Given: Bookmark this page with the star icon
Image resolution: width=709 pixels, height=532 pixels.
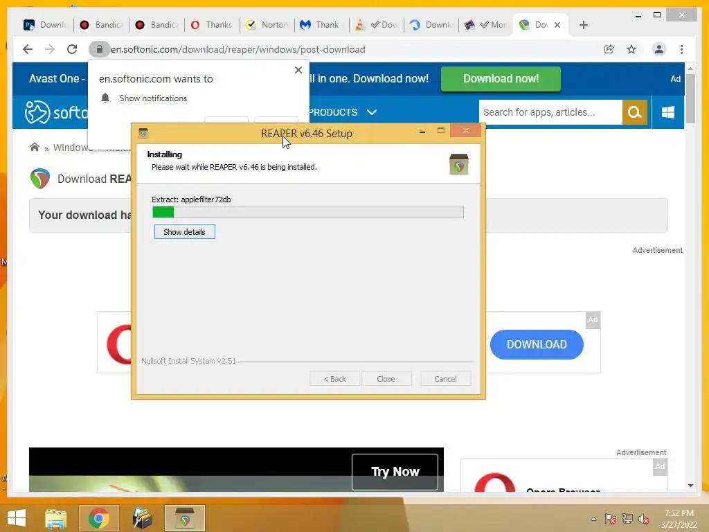Looking at the screenshot, I should click(631, 49).
